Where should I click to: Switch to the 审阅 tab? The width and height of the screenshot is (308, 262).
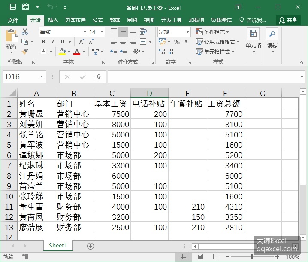click(x=132, y=20)
